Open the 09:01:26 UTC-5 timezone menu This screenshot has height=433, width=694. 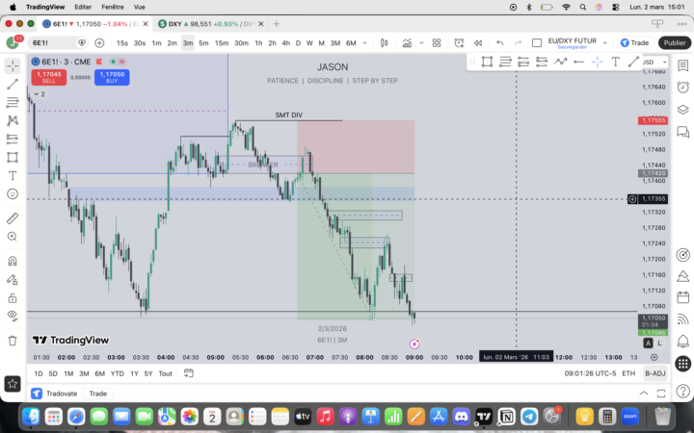[x=590, y=373]
